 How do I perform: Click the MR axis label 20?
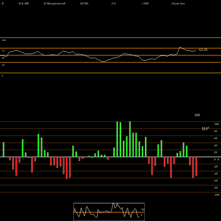click(x=215, y=152)
